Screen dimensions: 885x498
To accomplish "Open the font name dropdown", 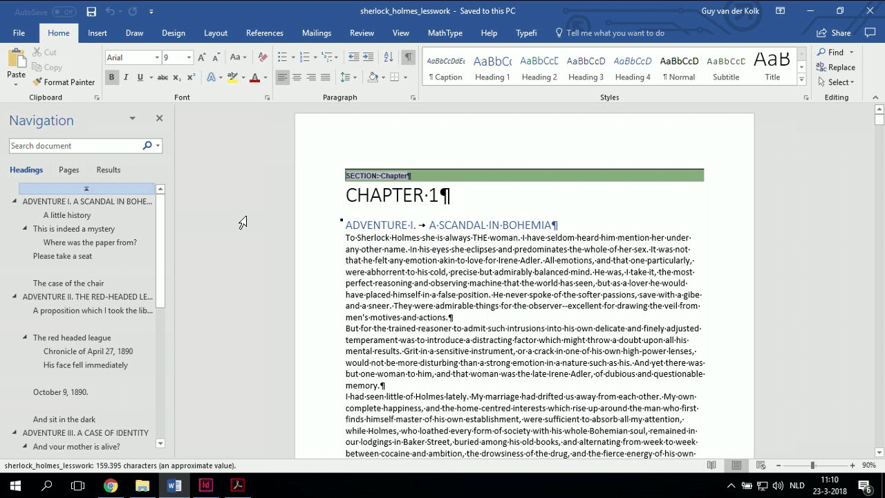I will tap(157, 57).
